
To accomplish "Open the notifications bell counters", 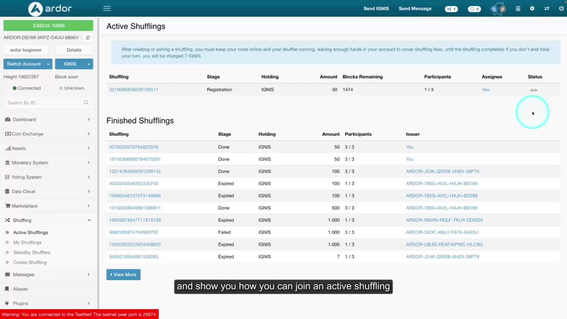I will (498, 9).
